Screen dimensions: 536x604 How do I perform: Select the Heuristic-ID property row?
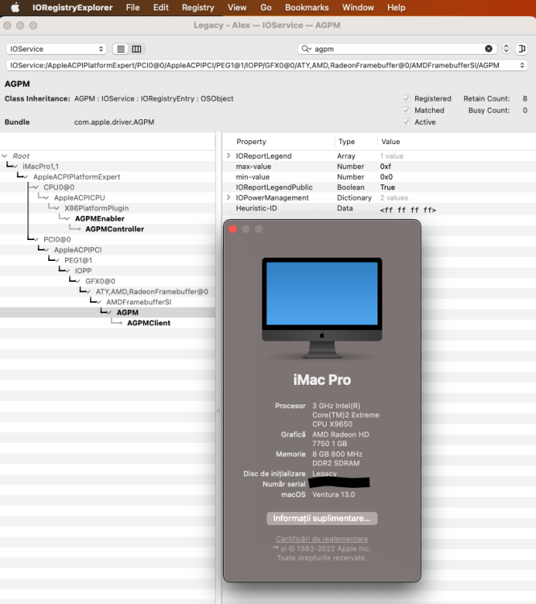coord(379,209)
